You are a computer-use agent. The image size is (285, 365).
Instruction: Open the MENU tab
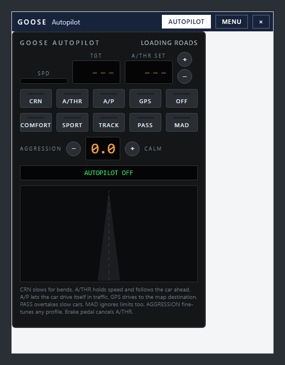pyautogui.click(x=231, y=22)
